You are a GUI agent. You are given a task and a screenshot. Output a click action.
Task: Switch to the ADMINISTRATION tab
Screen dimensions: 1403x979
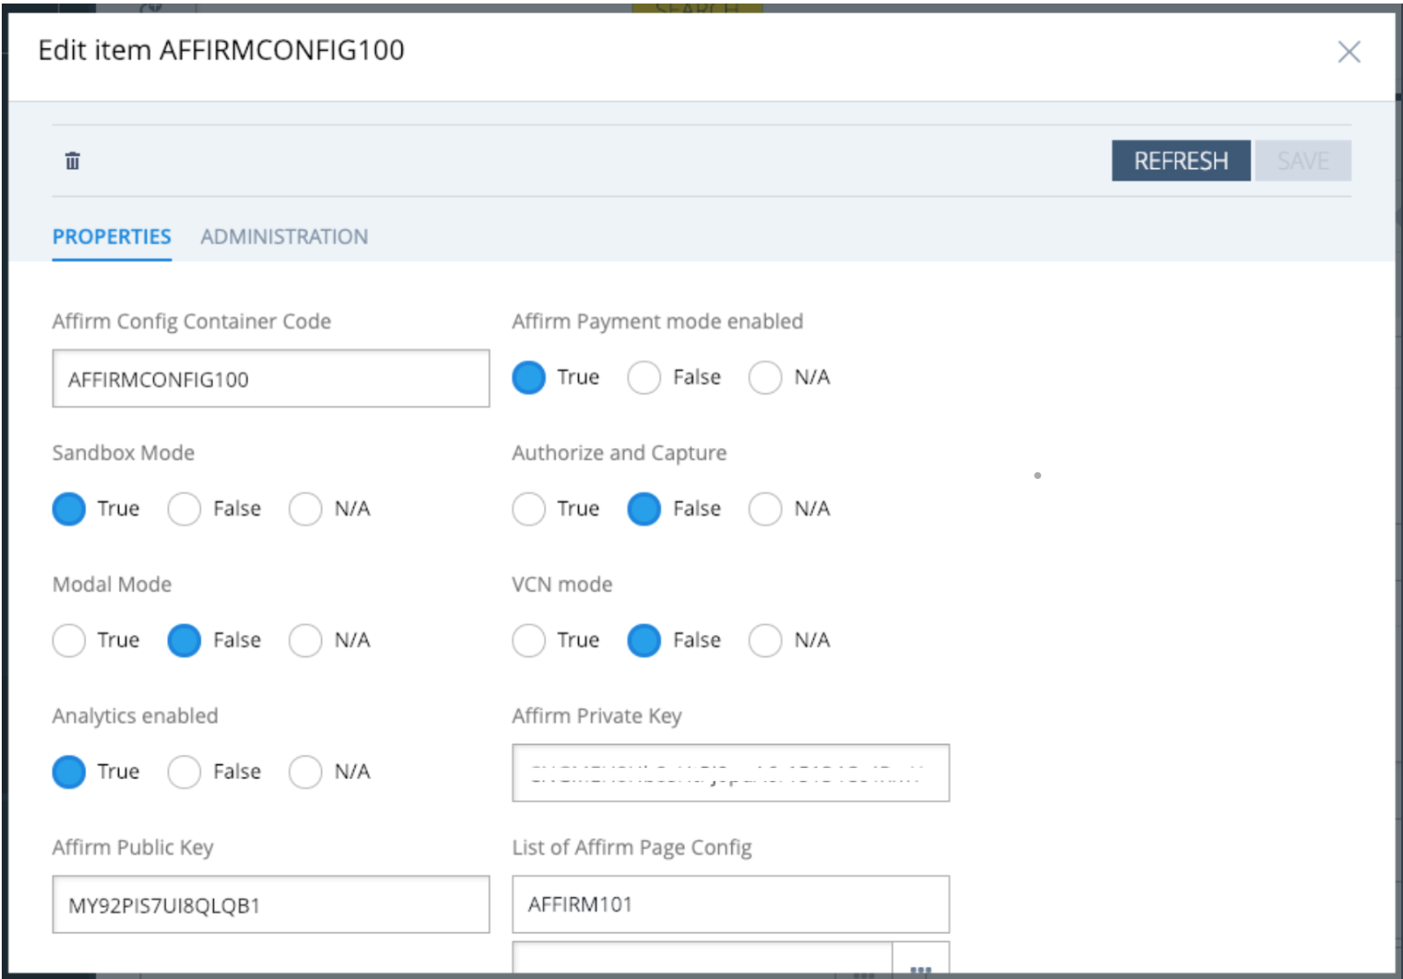(284, 237)
